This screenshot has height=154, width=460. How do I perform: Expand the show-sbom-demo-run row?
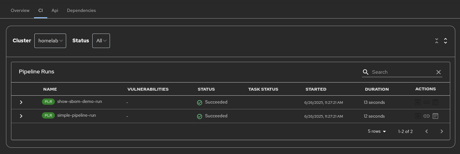pyautogui.click(x=21, y=102)
